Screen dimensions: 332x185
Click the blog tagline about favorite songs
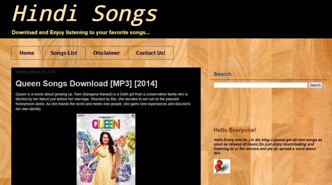click(81, 32)
